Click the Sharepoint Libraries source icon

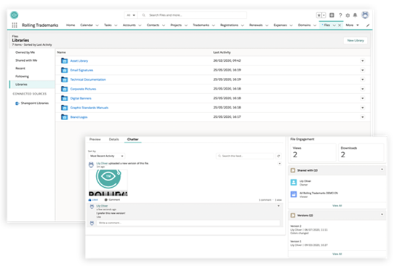pyautogui.click(x=17, y=103)
